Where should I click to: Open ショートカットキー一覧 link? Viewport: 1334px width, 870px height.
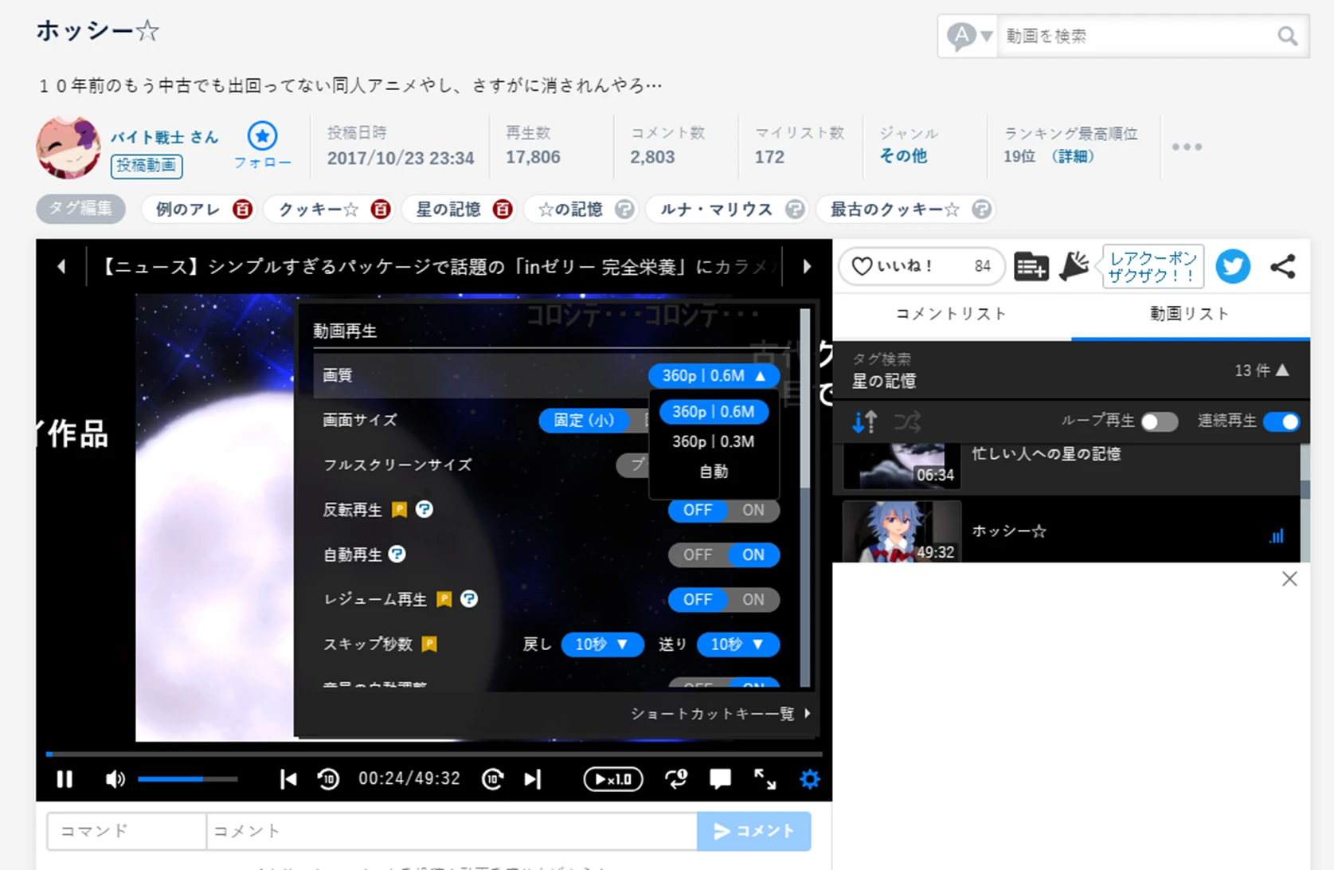(720, 714)
